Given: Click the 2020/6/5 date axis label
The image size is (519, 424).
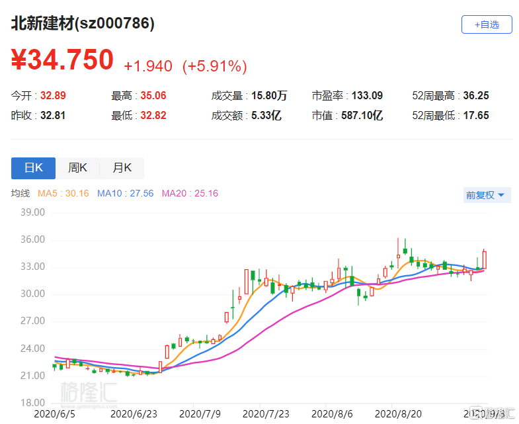Looking at the screenshot, I should (x=55, y=414).
